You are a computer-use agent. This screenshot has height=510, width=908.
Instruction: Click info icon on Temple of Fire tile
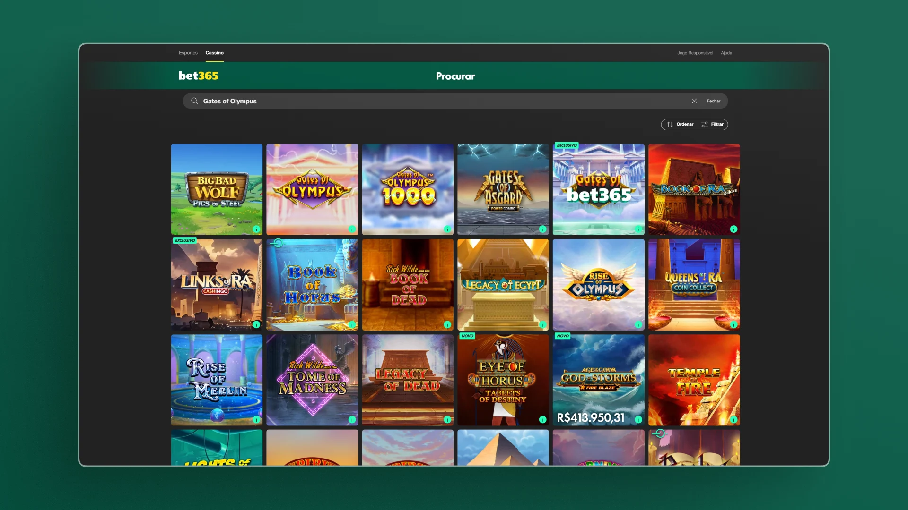tap(733, 419)
